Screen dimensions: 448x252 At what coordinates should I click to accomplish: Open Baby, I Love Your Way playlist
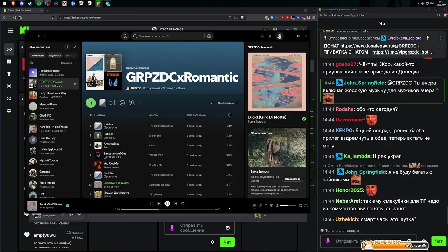54,95
